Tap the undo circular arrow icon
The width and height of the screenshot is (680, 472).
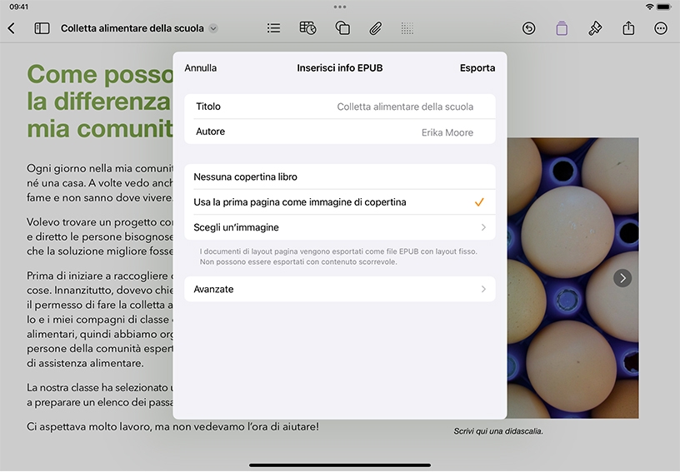tap(528, 28)
